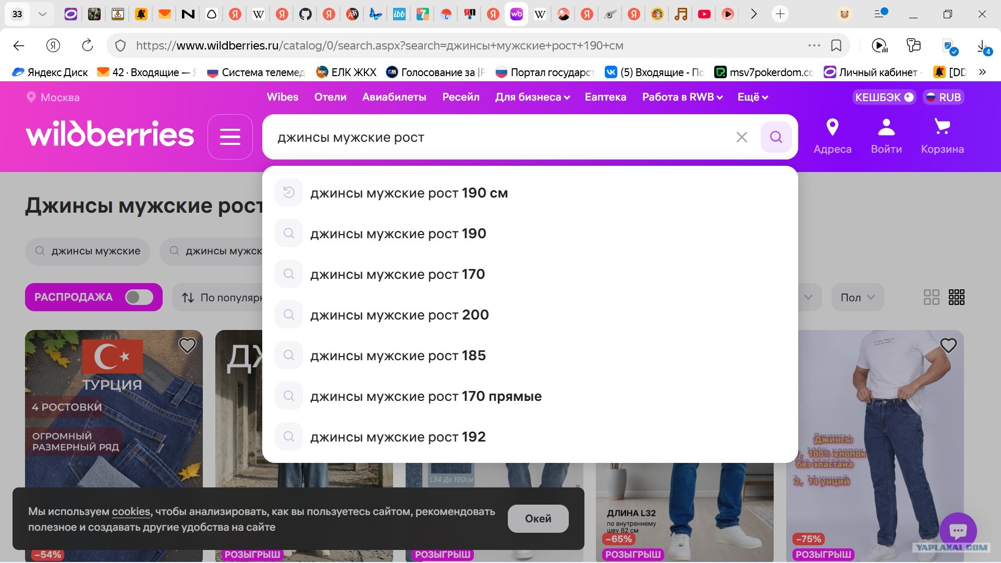
Task: Open the Notion tab
Action: click(x=188, y=14)
